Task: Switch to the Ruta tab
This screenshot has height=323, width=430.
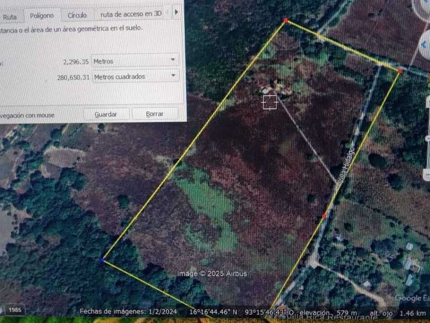Action: pos(9,16)
